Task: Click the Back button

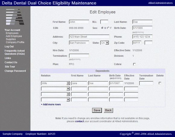Action: coord(108,110)
